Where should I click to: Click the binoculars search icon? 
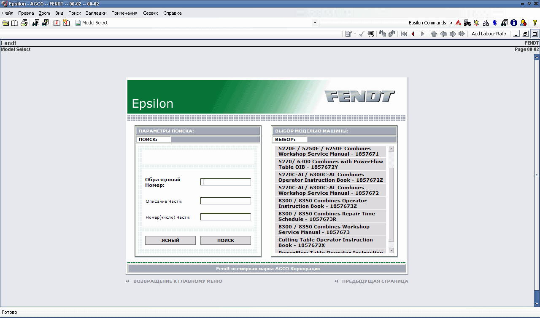35,23
